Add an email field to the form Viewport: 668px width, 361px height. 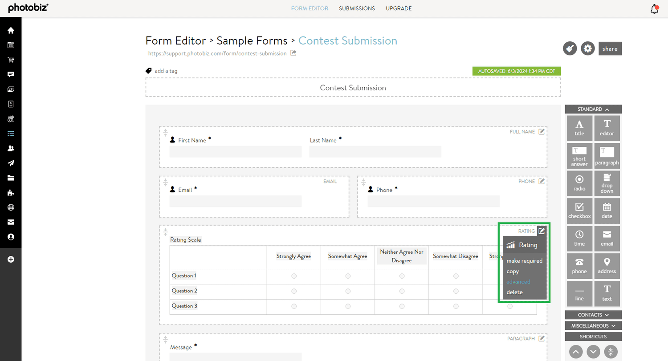[607, 238]
